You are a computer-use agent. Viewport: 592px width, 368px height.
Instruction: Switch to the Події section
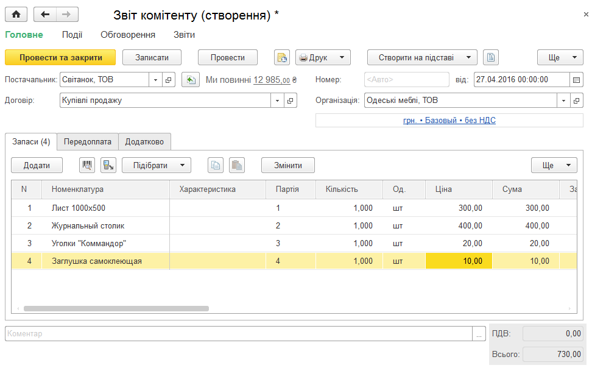pyautogui.click(x=72, y=35)
